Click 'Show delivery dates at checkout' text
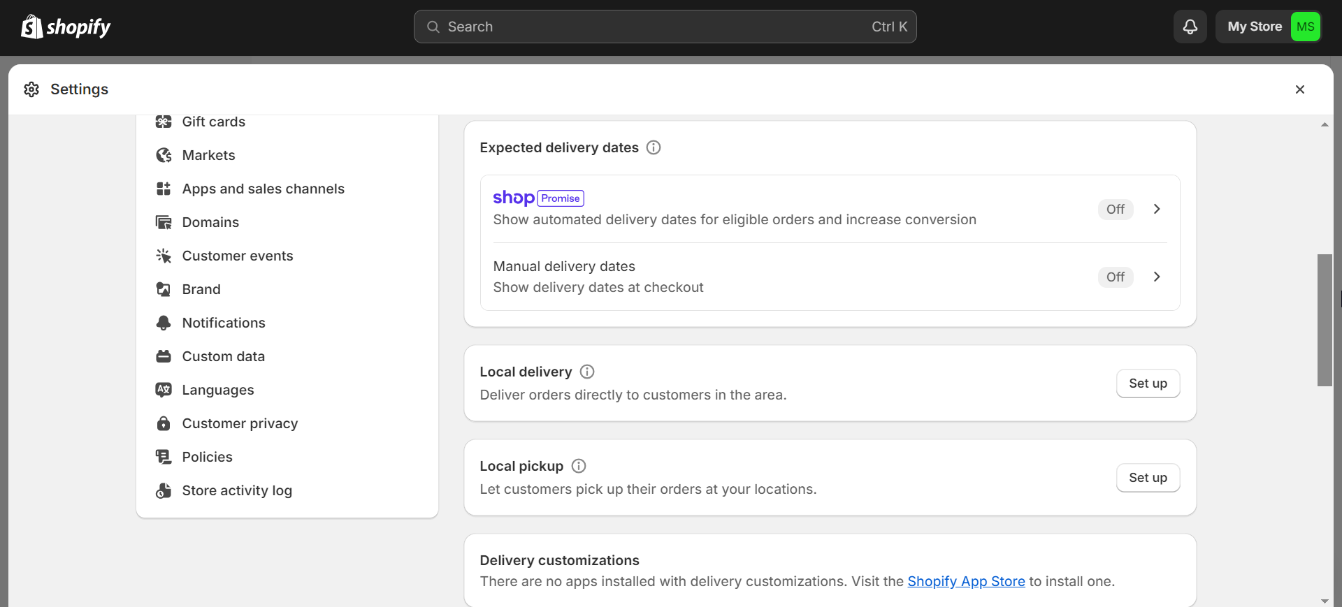1342x607 pixels. click(598, 287)
